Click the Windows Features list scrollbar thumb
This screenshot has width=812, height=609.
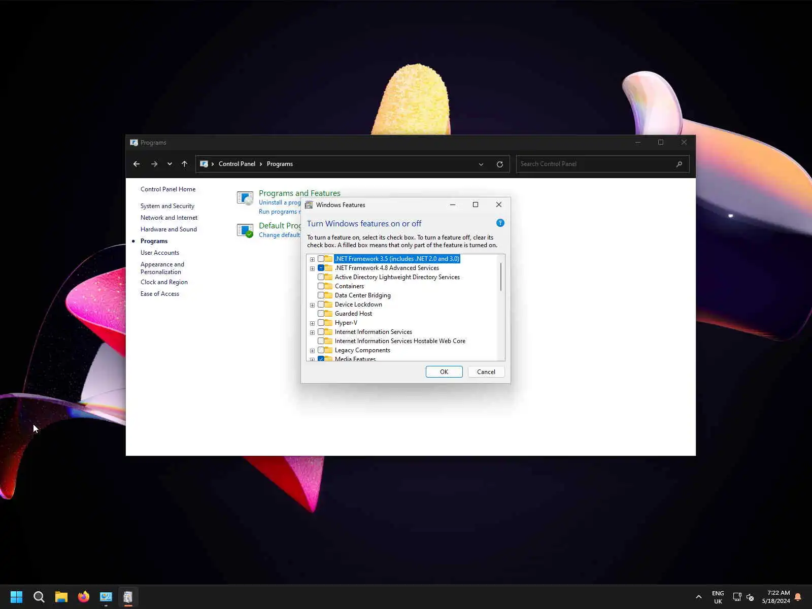click(x=501, y=277)
